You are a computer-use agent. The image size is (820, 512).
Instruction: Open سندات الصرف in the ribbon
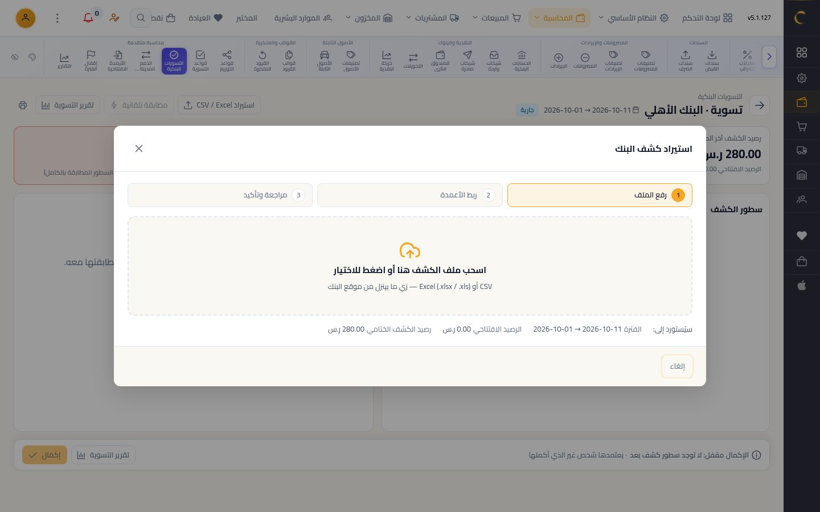[686, 60]
